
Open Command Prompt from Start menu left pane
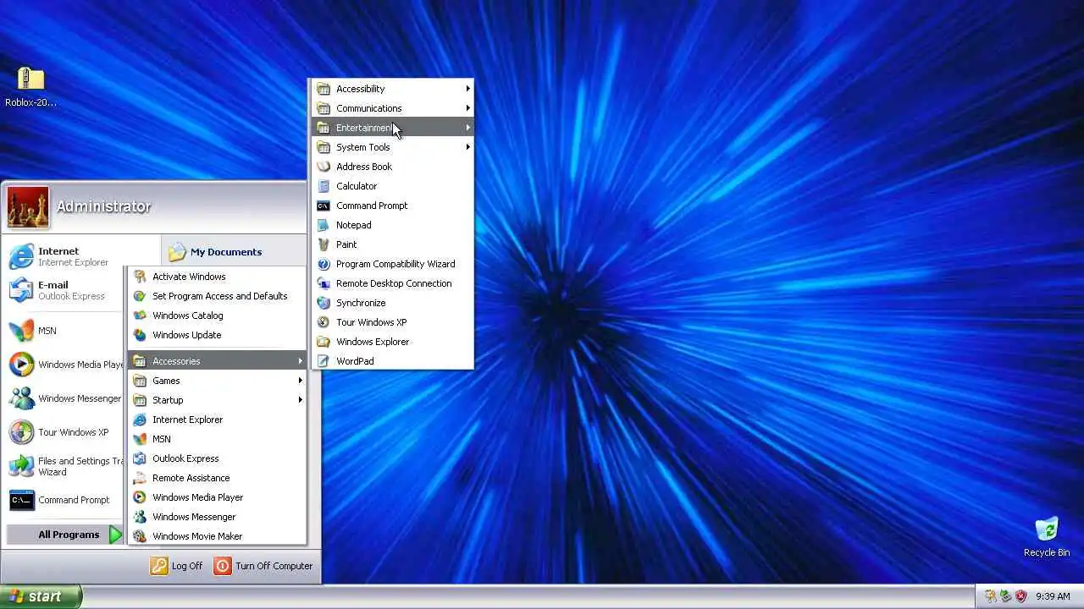coord(66,500)
